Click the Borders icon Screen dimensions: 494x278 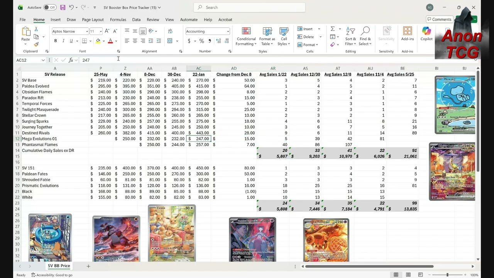click(85, 41)
